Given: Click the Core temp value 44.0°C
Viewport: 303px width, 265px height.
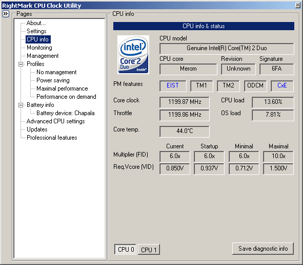Looking at the screenshot, I should (x=185, y=131).
